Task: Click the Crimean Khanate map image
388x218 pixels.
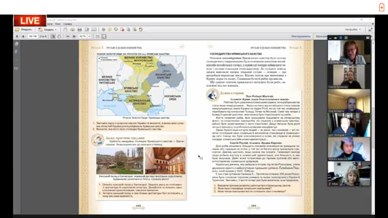Action: point(141,86)
